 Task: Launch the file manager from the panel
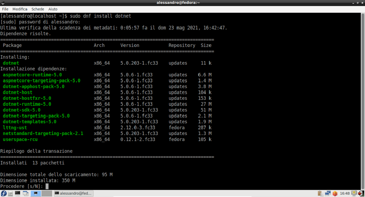click(10, 193)
